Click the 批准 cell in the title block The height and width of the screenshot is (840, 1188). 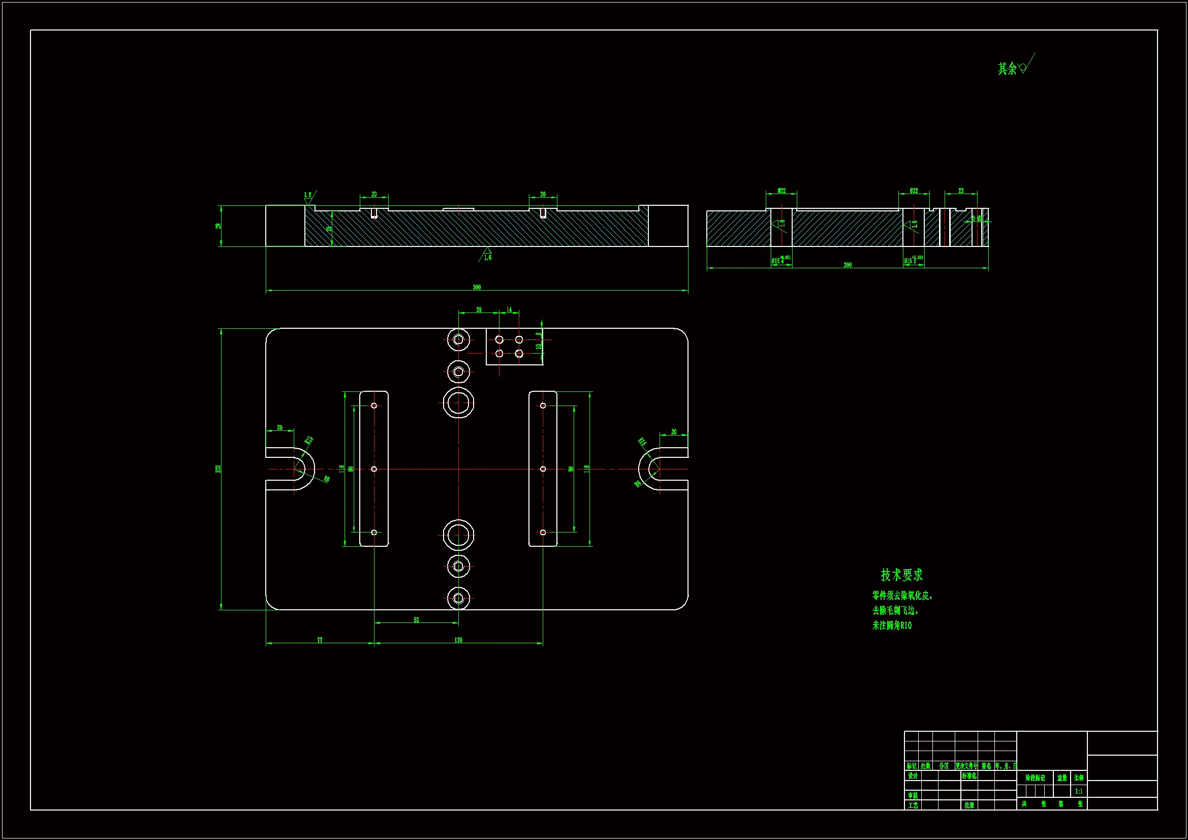(969, 805)
